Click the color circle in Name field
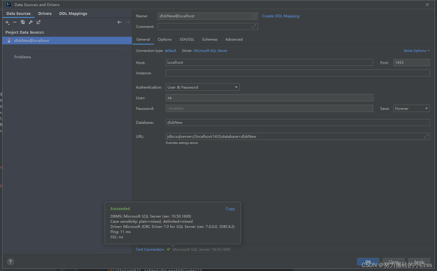Screen dimensions: 437x271 tap(254, 16)
